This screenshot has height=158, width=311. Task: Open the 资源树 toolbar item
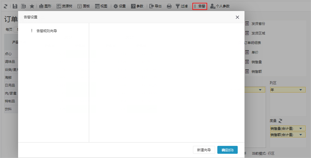(64, 6)
